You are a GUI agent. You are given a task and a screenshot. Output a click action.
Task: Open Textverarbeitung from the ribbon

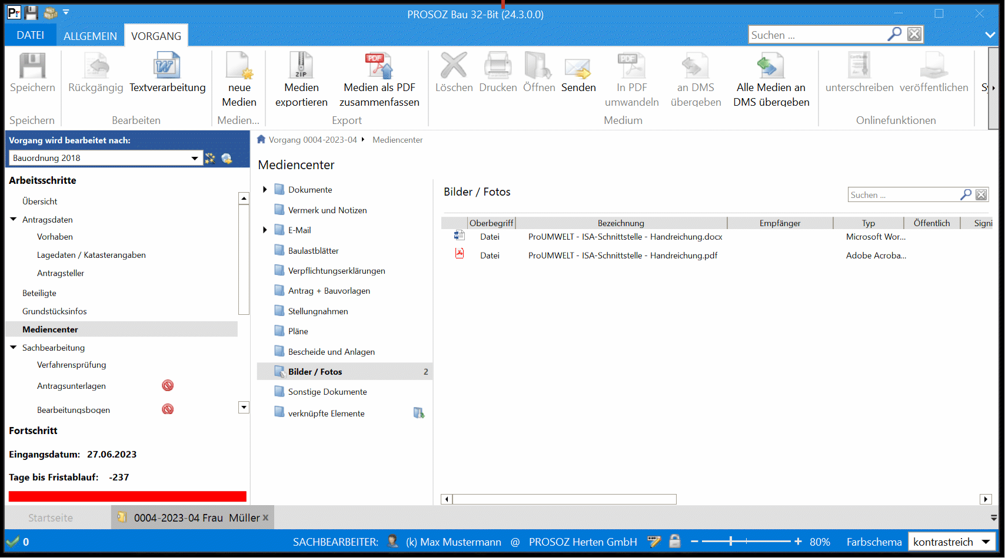coord(168,72)
